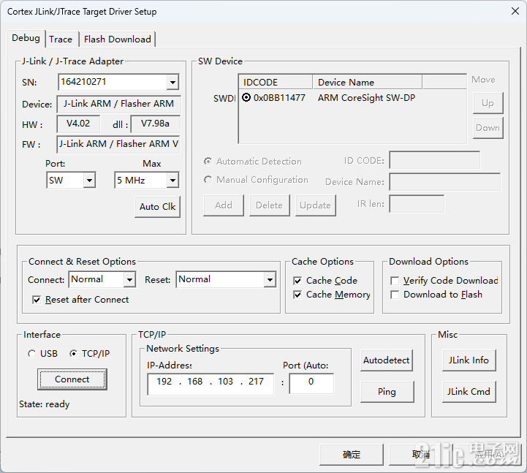Enable Download to Flash checkbox

[x=395, y=295]
